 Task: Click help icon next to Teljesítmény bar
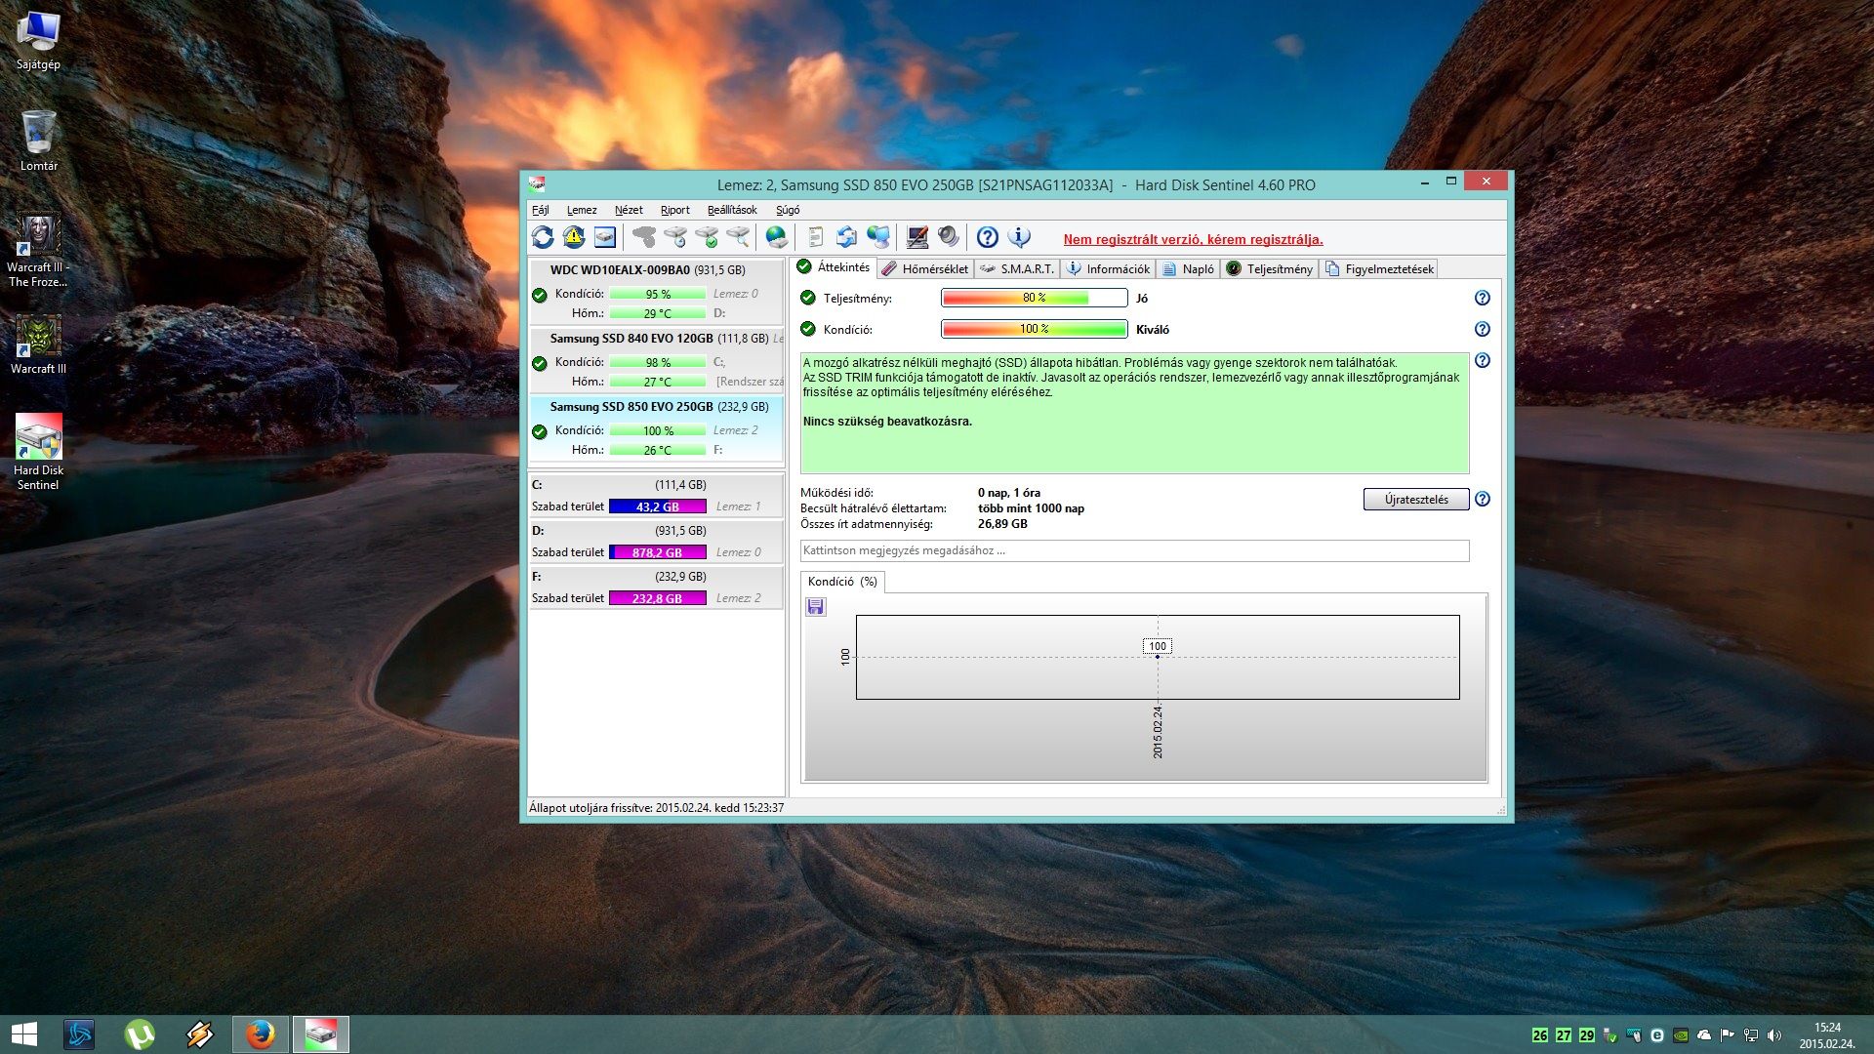click(1482, 298)
